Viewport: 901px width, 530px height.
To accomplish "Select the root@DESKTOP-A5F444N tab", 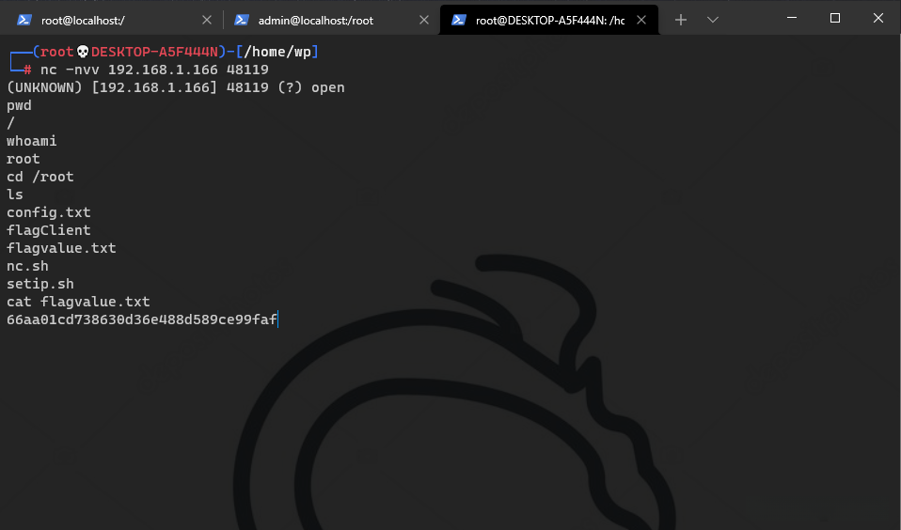I will coord(548,20).
